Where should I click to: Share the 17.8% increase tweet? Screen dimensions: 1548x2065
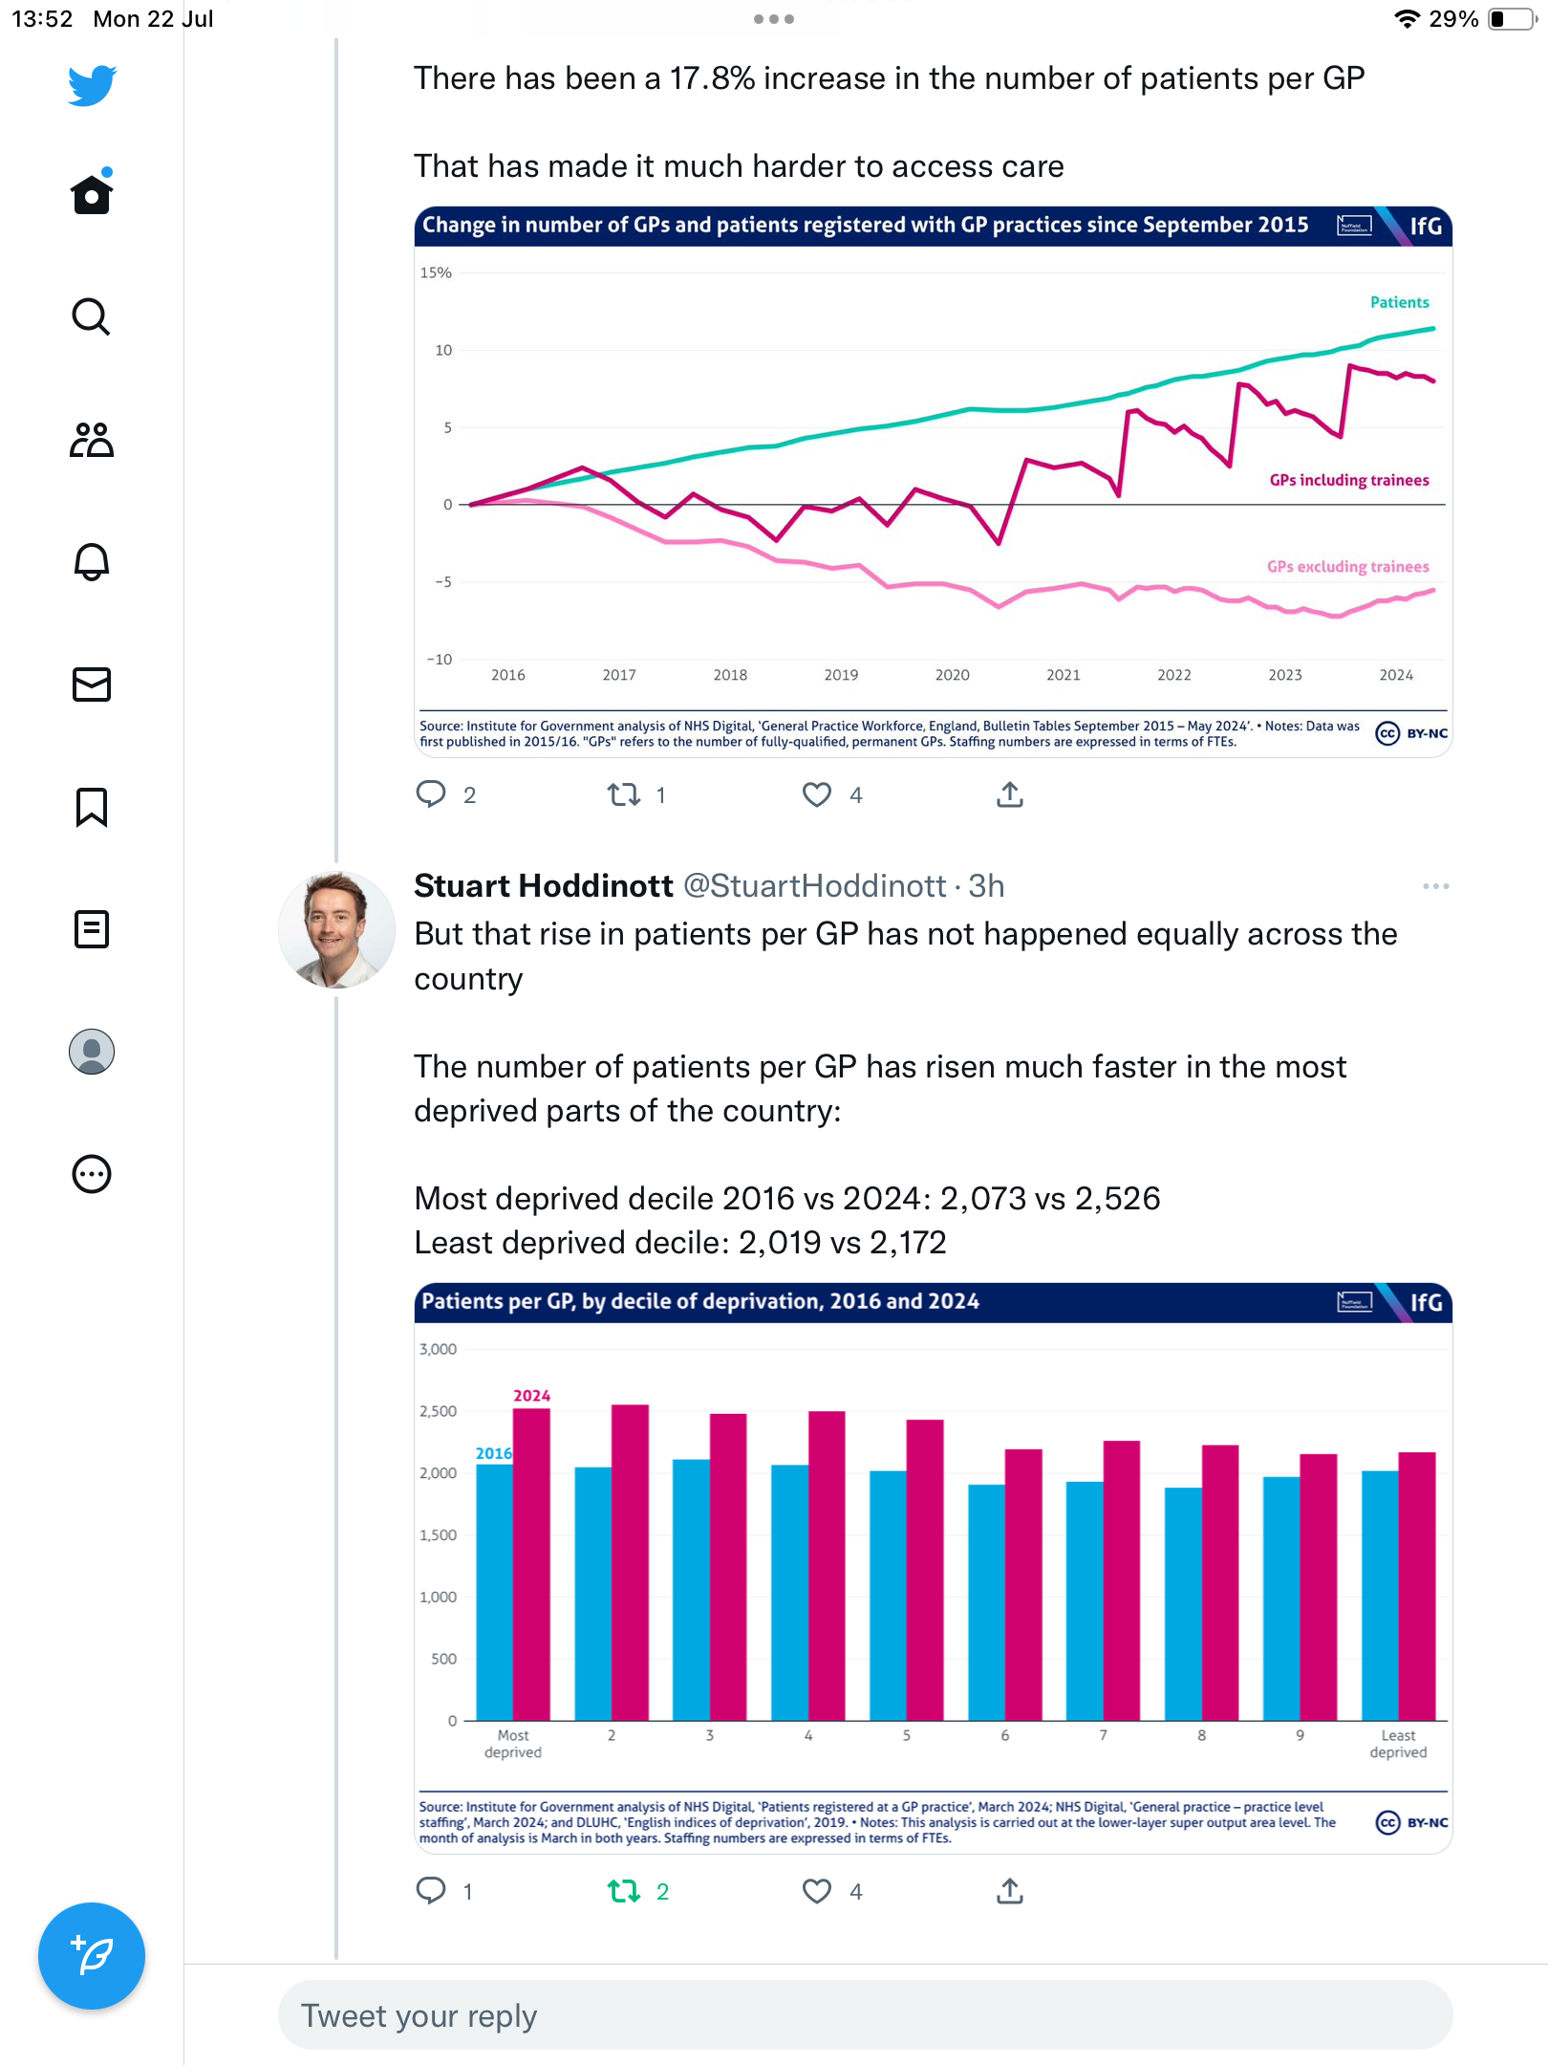pyautogui.click(x=1010, y=794)
